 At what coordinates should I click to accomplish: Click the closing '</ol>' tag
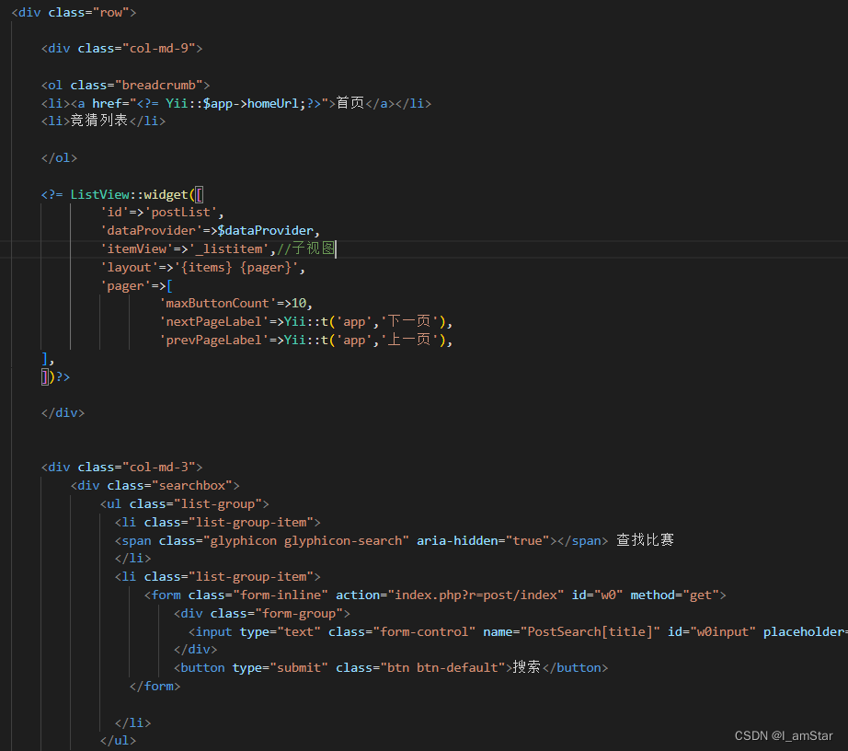(60, 158)
